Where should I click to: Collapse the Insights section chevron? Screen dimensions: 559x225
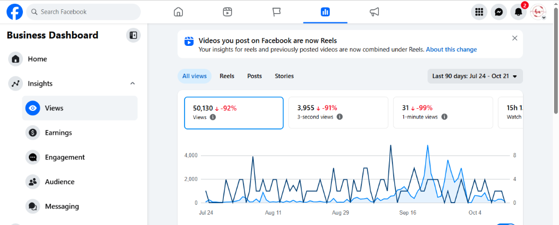(133, 84)
